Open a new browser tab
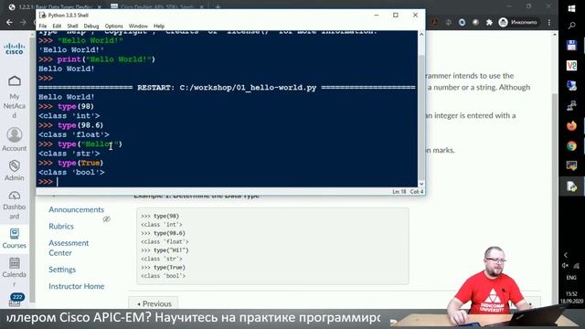 tap(218, 6)
